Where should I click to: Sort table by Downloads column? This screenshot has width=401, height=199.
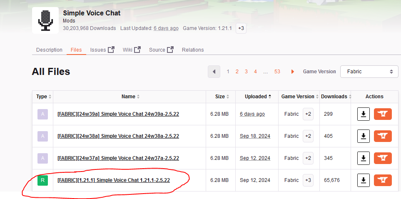coord(336,97)
